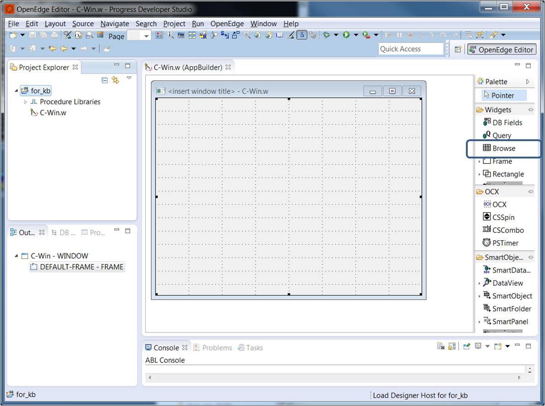Select the DEFAULT-FRAME item in Outline
The image size is (545, 406).
coord(77,267)
